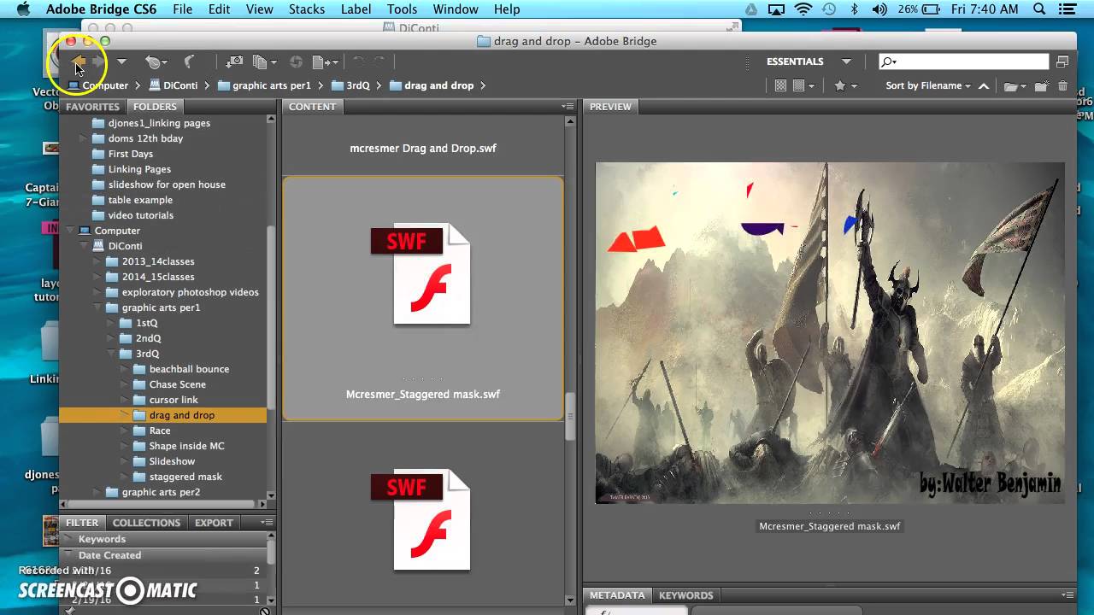Open the Filter panel options menu
The height and width of the screenshot is (615, 1094).
click(268, 523)
